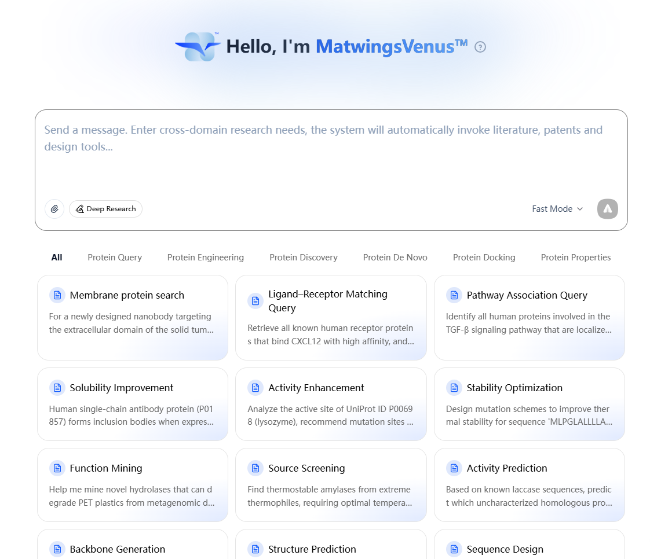The height and width of the screenshot is (559, 650).
Task: Open the Backbone Generation card
Action: (133, 544)
